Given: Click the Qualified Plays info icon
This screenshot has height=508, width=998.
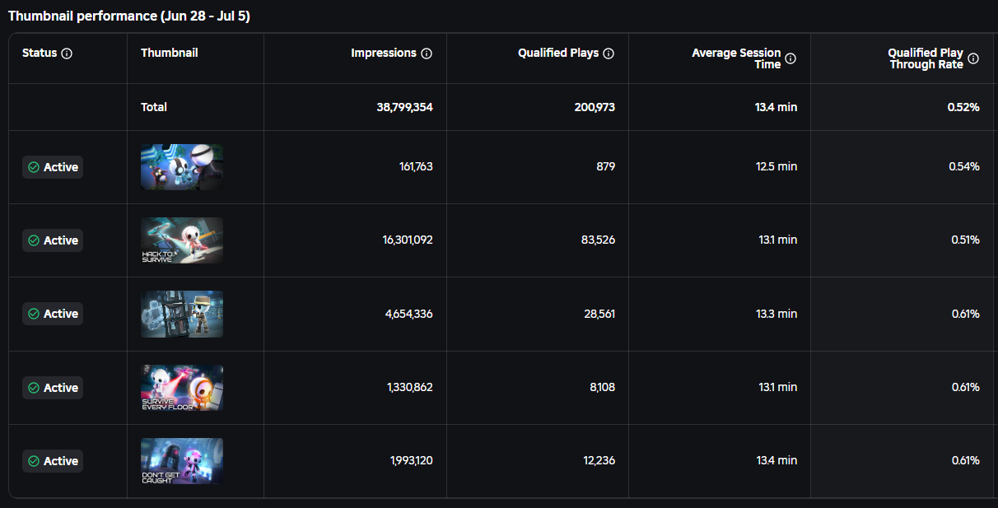Looking at the screenshot, I should coord(609,54).
